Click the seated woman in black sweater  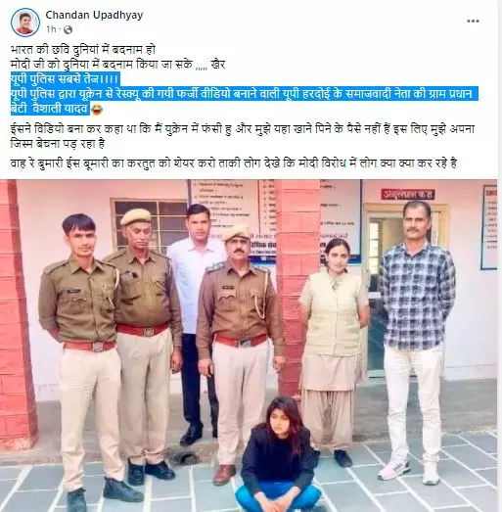(x=278, y=454)
